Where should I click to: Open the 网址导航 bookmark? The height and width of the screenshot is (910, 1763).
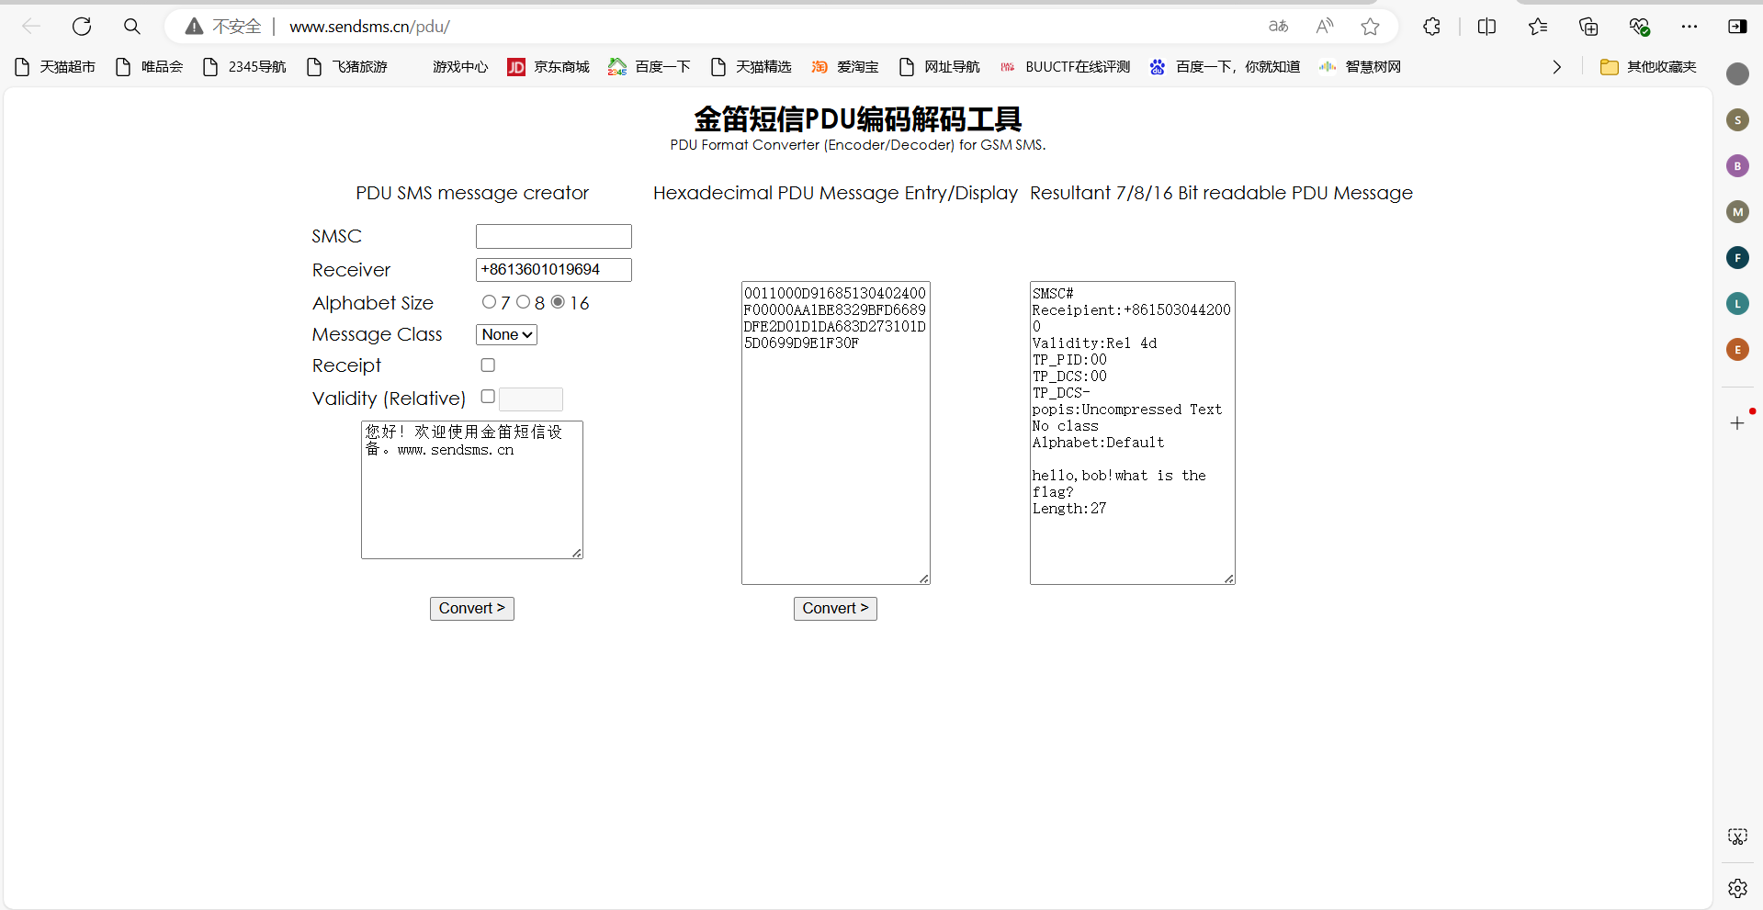pos(940,67)
